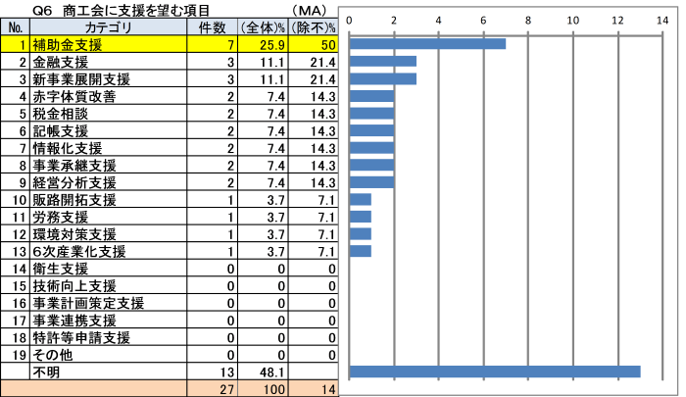Click the '25.9' percentage cell
This screenshot has height=397, width=686.
pos(263,45)
